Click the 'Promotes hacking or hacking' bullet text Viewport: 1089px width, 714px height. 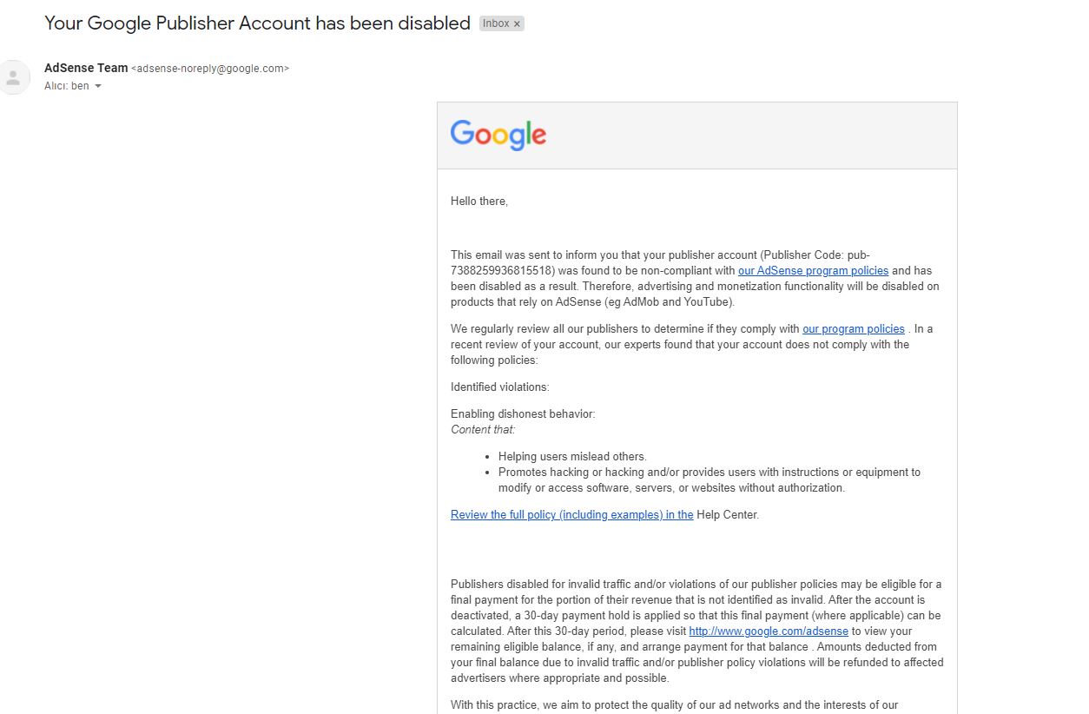click(x=709, y=480)
